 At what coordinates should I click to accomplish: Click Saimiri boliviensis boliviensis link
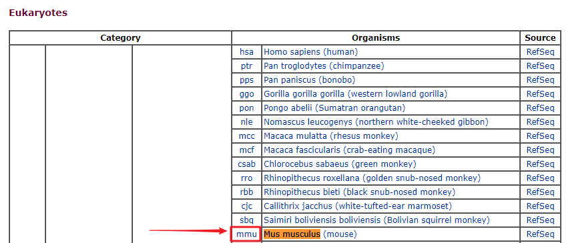pos(376,220)
